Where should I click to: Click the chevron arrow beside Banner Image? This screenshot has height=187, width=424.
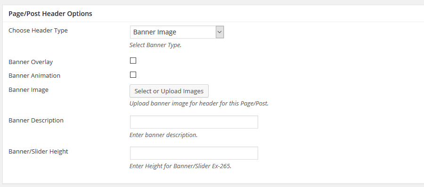(x=220, y=32)
